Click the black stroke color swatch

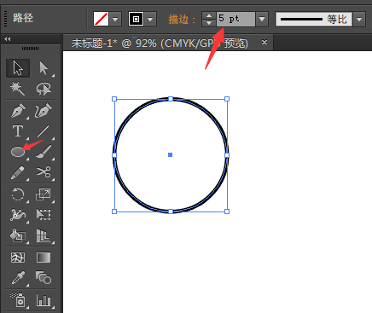(136, 20)
